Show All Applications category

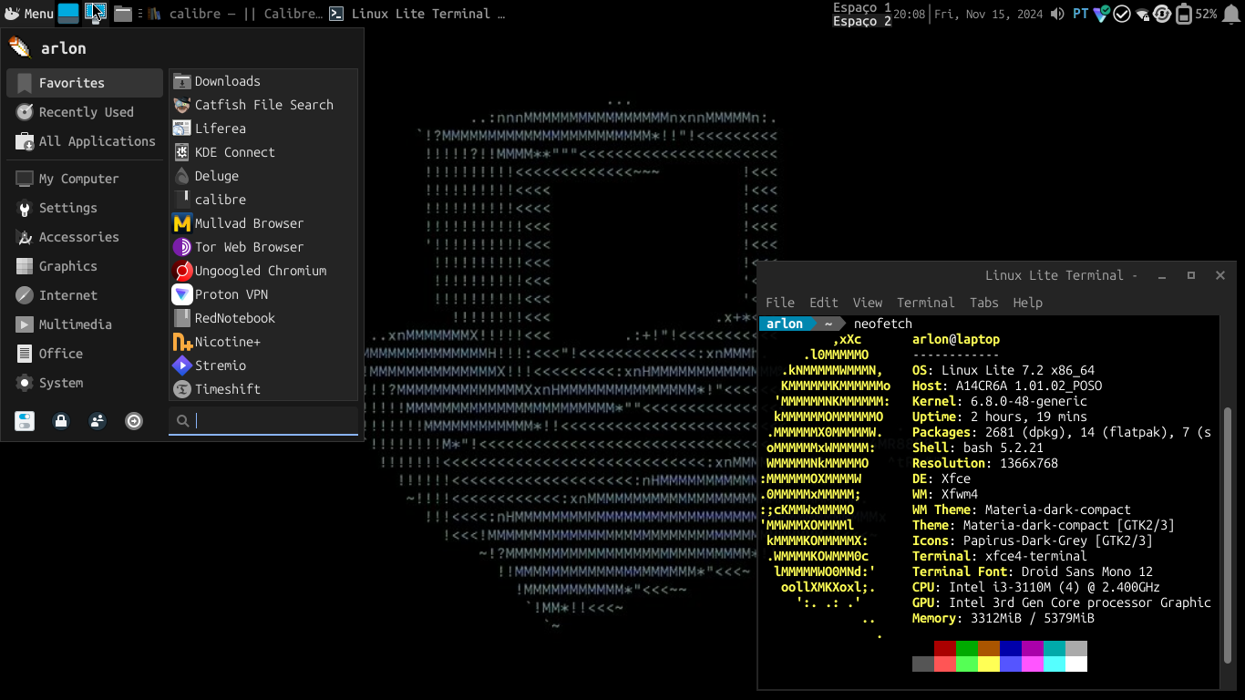[85, 141]
